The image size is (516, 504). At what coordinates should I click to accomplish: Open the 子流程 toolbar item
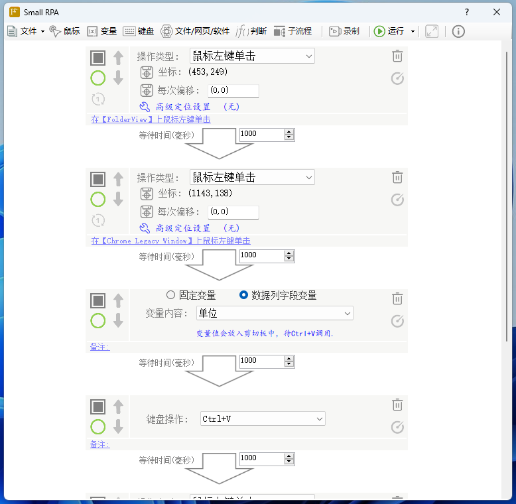pyautogui.click(x=293, y=31)
